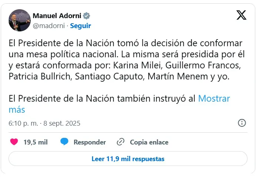
Task: Open the tweet info icon
Action: tap(242, 123)
